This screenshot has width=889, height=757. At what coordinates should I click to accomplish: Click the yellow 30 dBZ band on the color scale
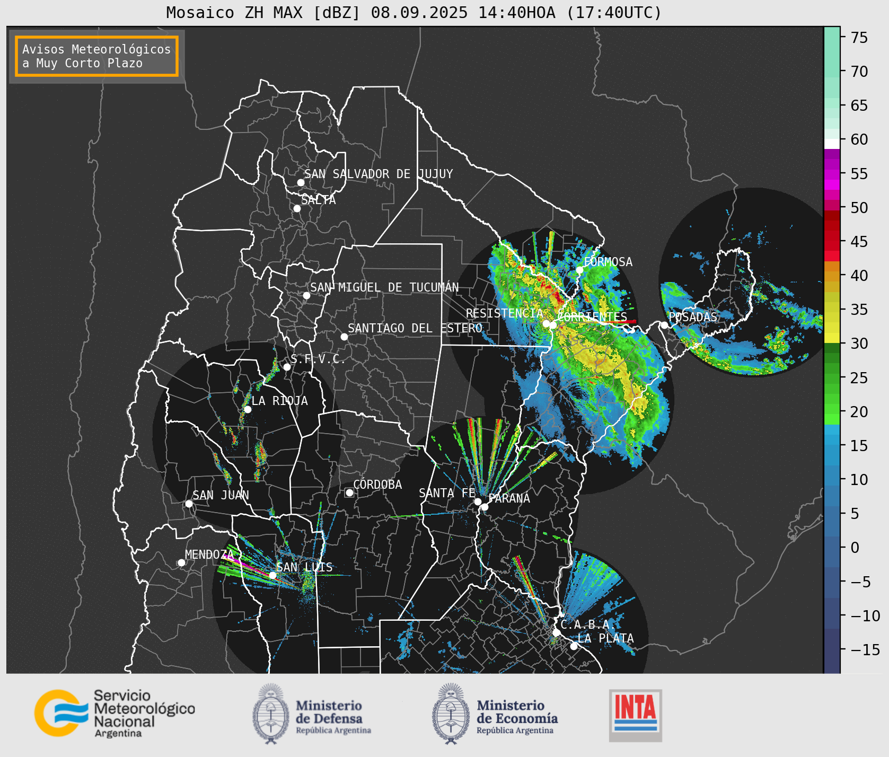832,338
